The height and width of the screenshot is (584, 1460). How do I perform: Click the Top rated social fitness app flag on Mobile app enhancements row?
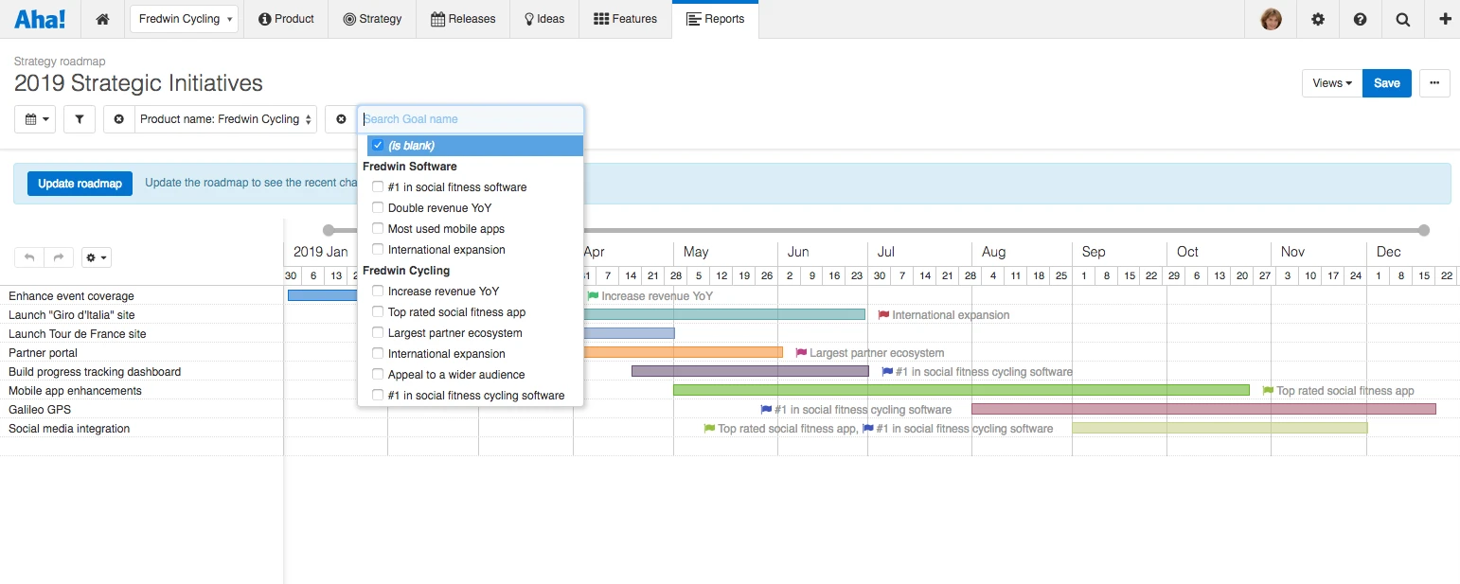point(1268,390)
